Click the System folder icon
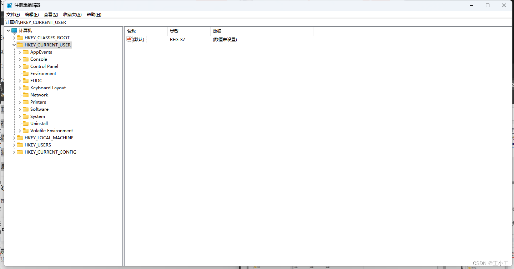 (26, 116)
